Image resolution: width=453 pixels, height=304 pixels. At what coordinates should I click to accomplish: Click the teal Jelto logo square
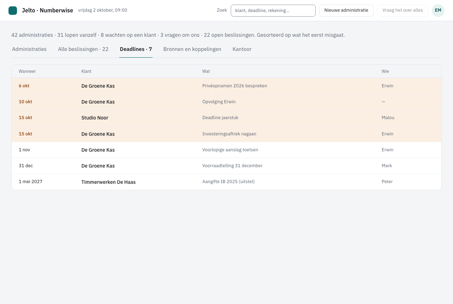[x=13, y=11]
